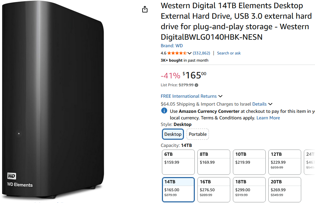Click the blue currency converter info icon
Viewport: 315px width, 203px height.
coord(164,111)
